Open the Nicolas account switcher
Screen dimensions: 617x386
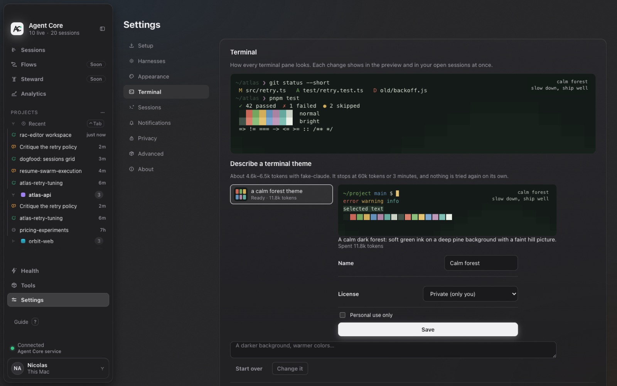click(x=58, y=368)
